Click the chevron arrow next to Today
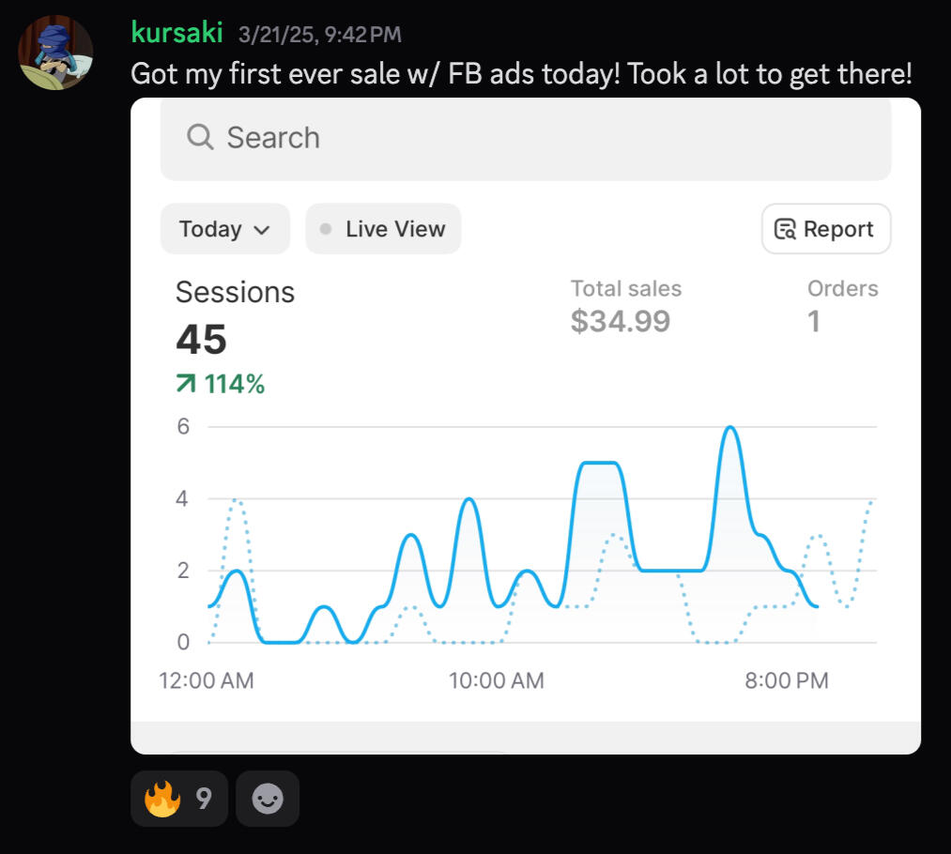951x854 pixels. [262, 230]
